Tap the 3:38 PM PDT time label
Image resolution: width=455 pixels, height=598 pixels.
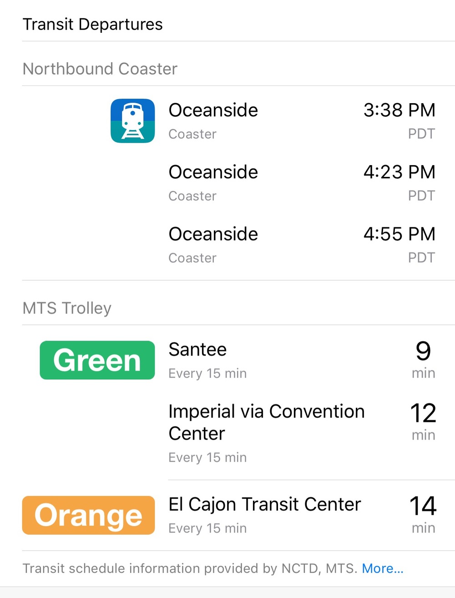tap(399, 120)
